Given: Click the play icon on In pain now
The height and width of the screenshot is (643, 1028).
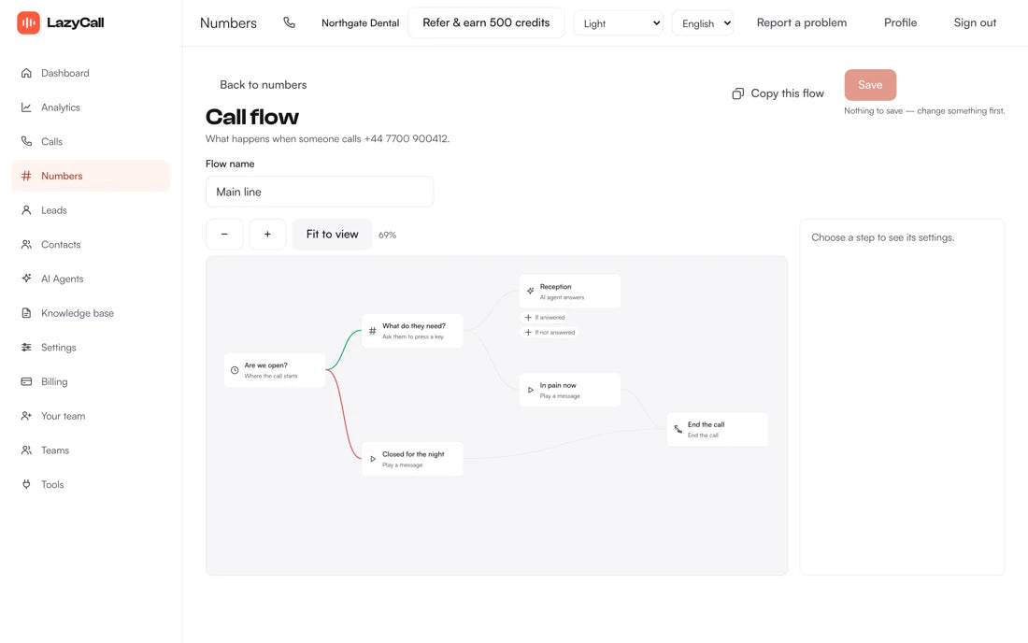Looking at the screenshot, I should click(531, 390).
